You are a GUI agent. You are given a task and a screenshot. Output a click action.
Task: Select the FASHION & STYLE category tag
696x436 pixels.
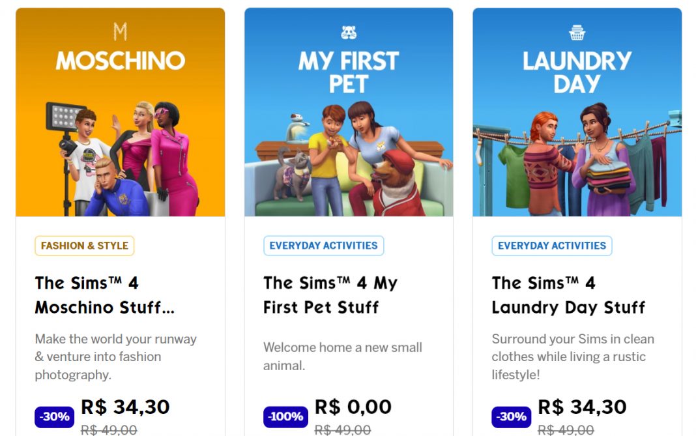coord(84,246)
